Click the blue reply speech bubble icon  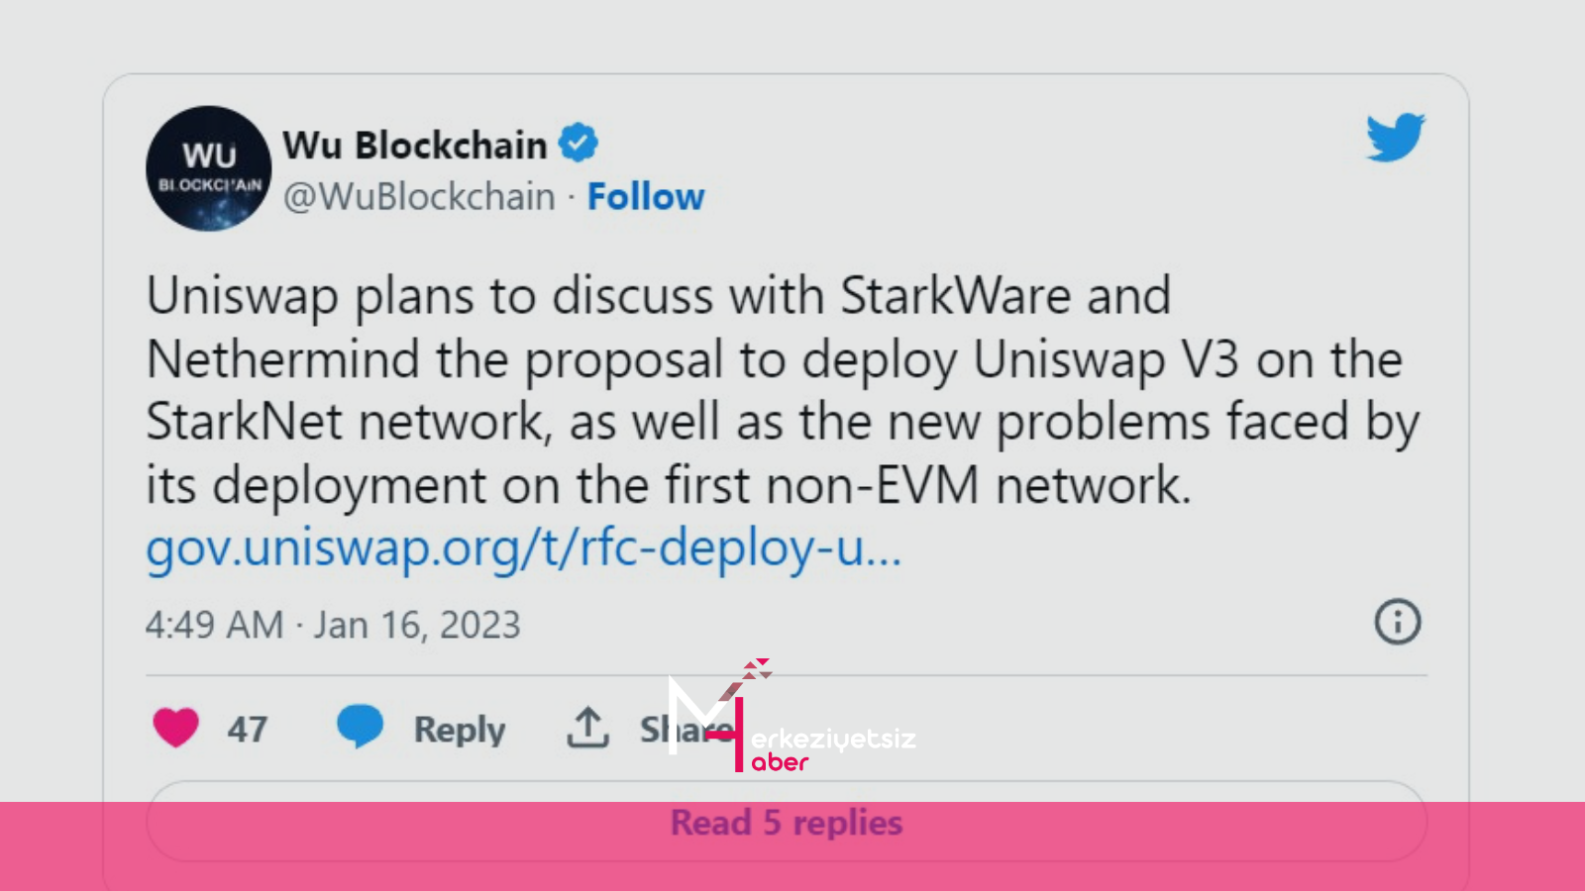[360, 727]
